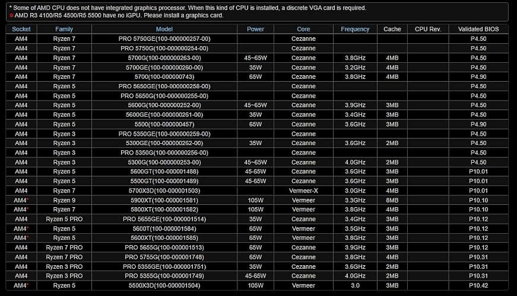Viewport: 517px width, 296px height.
Task: Select model PRO 5750G(100-000000254-00)
Action: tap(164, 48)
